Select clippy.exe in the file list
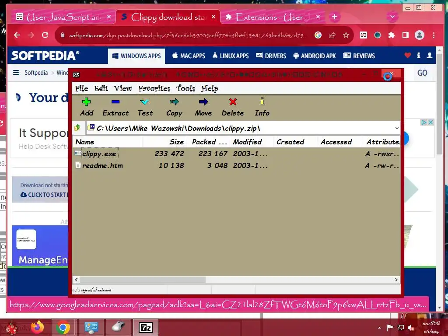This screenshot has height=336, width=448. tap(99, 154)
